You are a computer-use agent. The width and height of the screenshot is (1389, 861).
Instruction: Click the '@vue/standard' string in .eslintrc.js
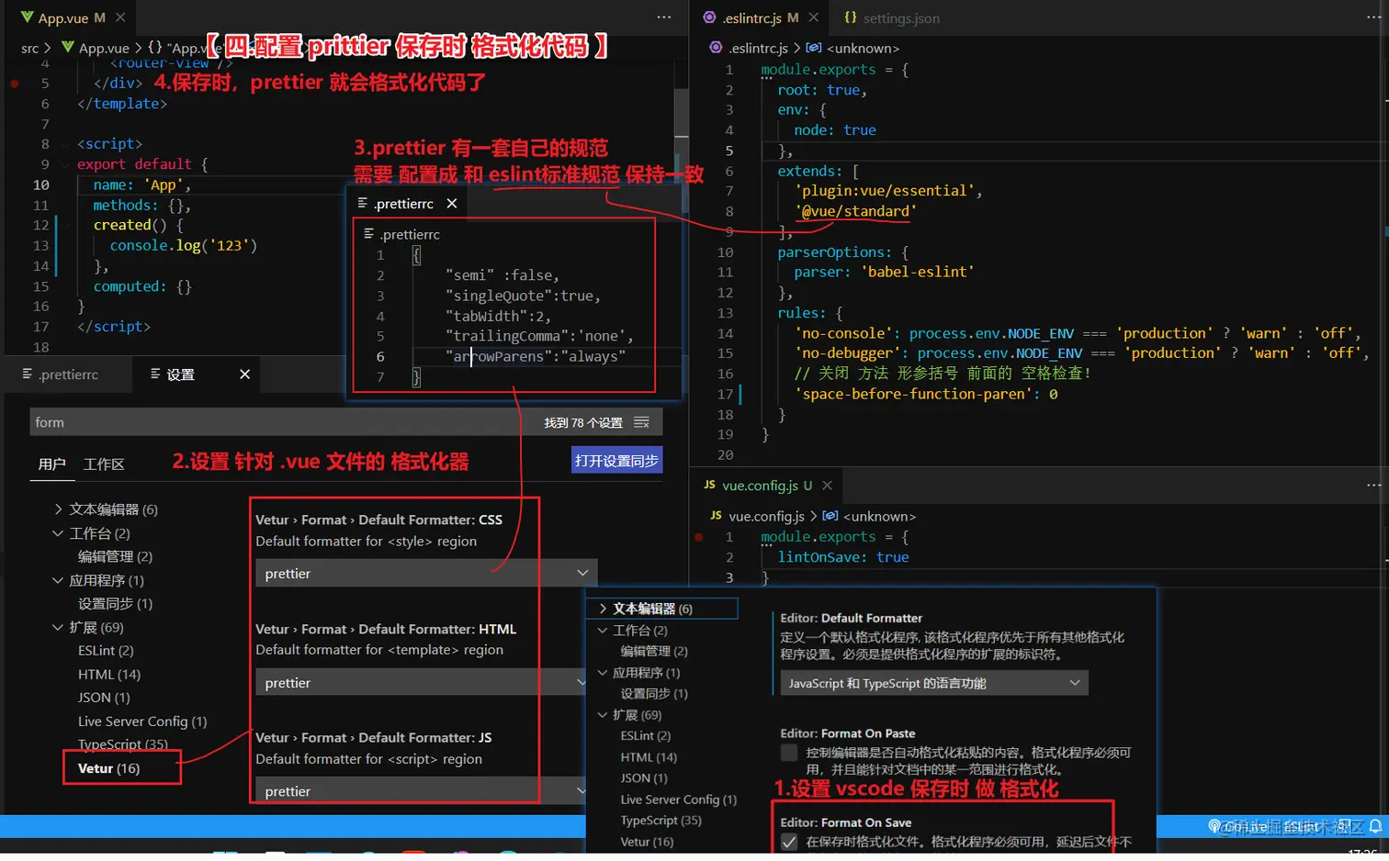pyautogui.click(x=855, y=211)
